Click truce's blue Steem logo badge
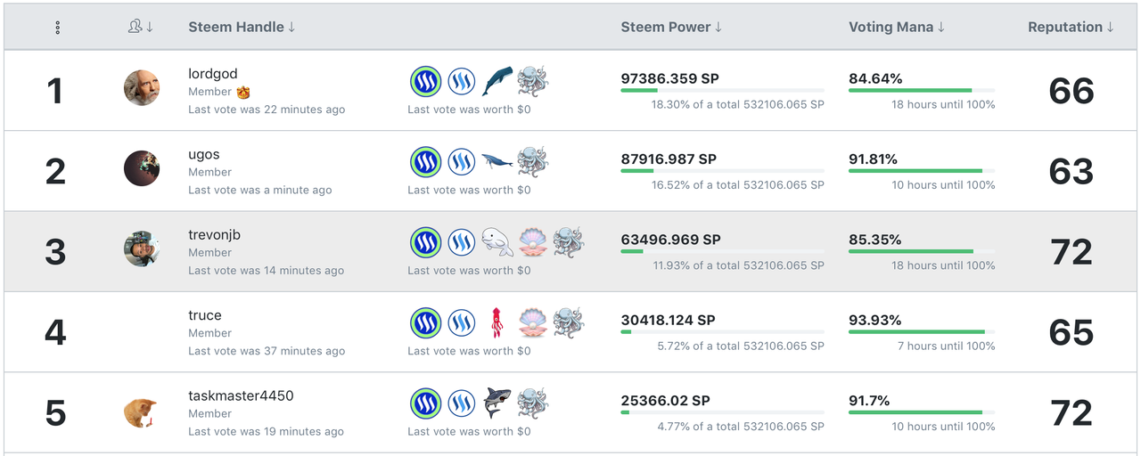The height and width of the screenshot is (456, 1141). click(x=461, y=323)
